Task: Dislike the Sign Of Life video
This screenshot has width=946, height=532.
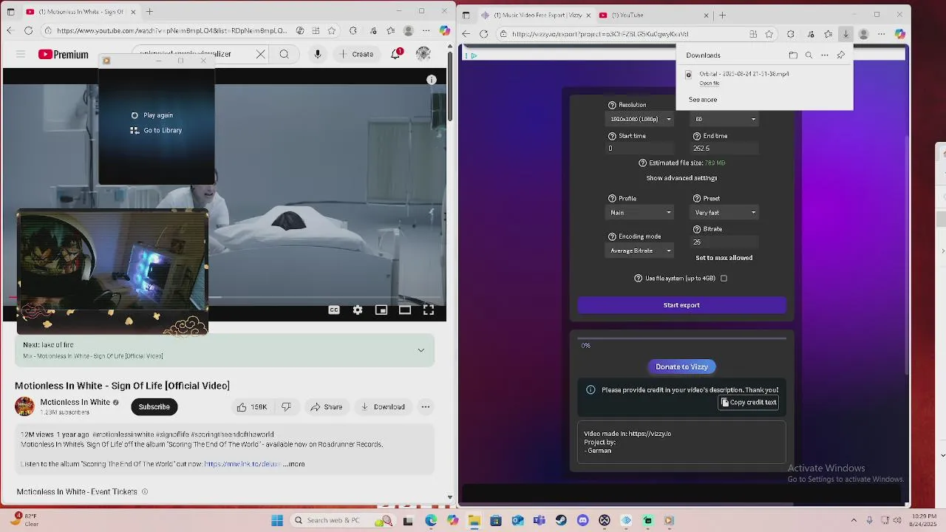Action: pyautogui.click(x=286, y=406)
